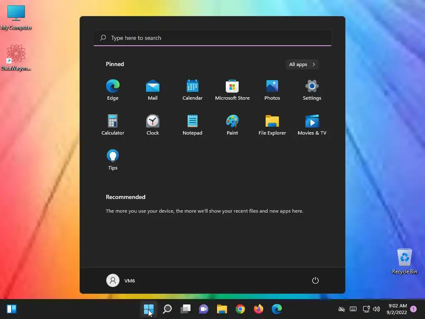Click the Type here to search field

(x=212, y=38)
